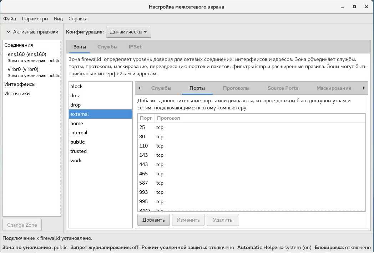Open the Вид menu
The height and width of the screenshot is (253, 374).
point(58,19)
